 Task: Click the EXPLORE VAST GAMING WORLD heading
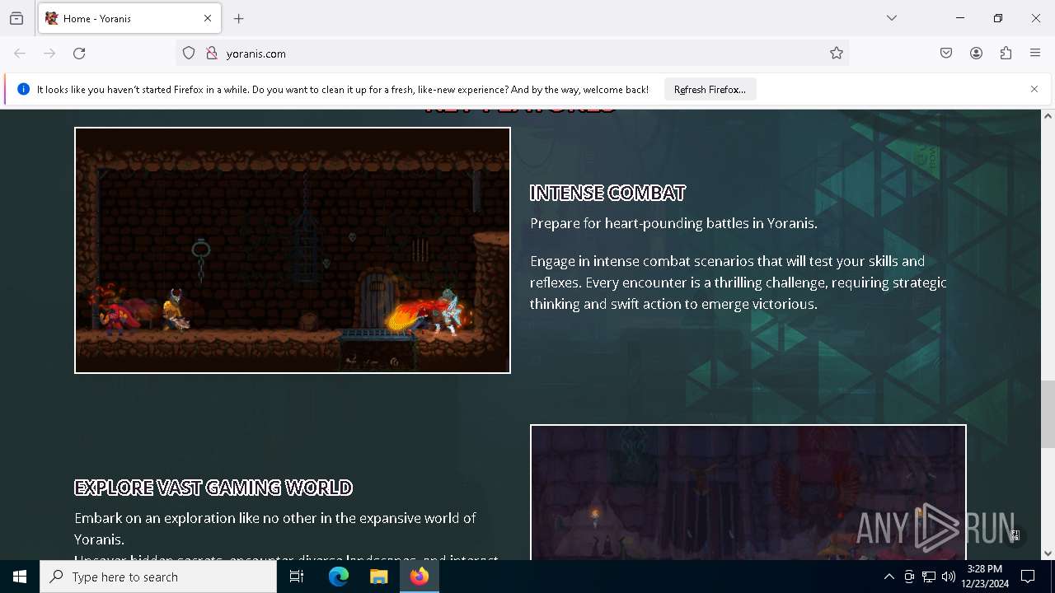213,488
